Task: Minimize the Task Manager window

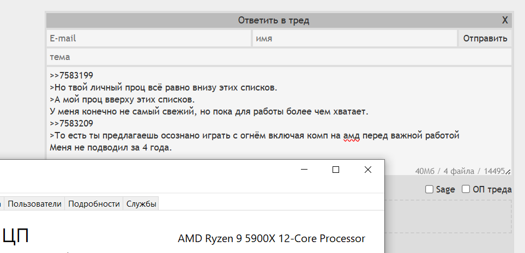Action: tap(304, 170)
